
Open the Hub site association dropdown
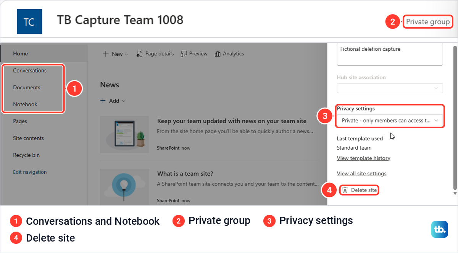(390, 88)
